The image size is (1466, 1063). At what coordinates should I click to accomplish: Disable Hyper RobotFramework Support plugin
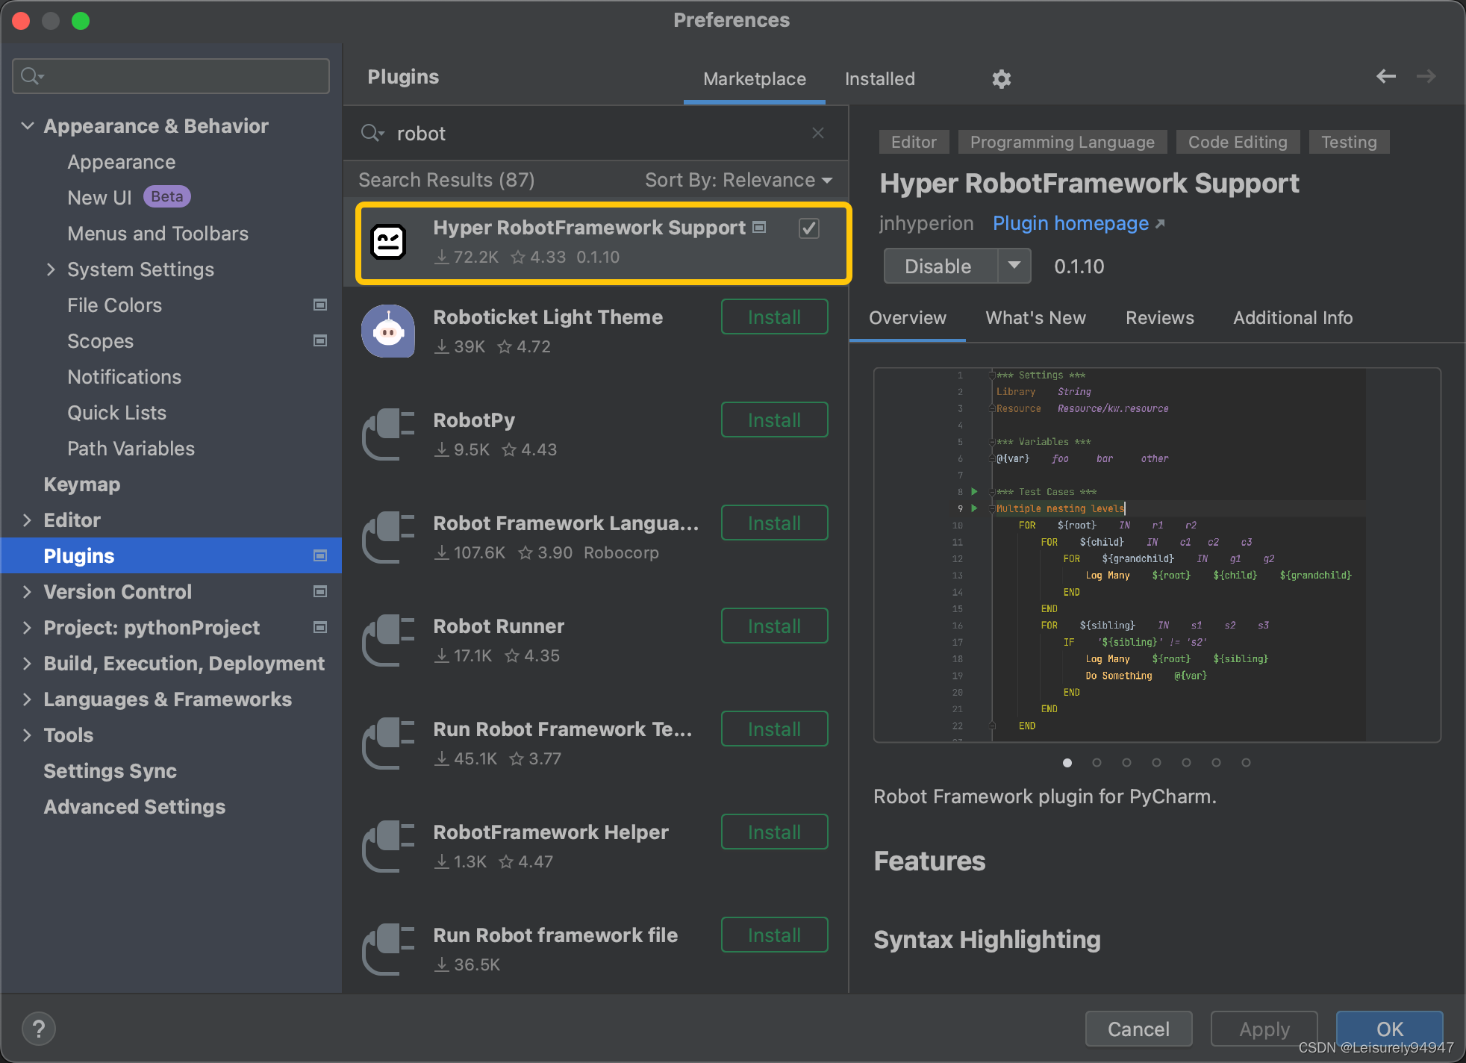coord(941,266)
